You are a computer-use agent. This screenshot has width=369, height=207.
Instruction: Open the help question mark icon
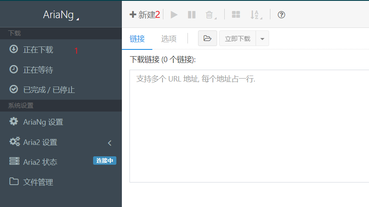(281, 15)
